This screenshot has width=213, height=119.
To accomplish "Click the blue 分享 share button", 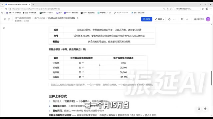I will [x=146, y=19].
